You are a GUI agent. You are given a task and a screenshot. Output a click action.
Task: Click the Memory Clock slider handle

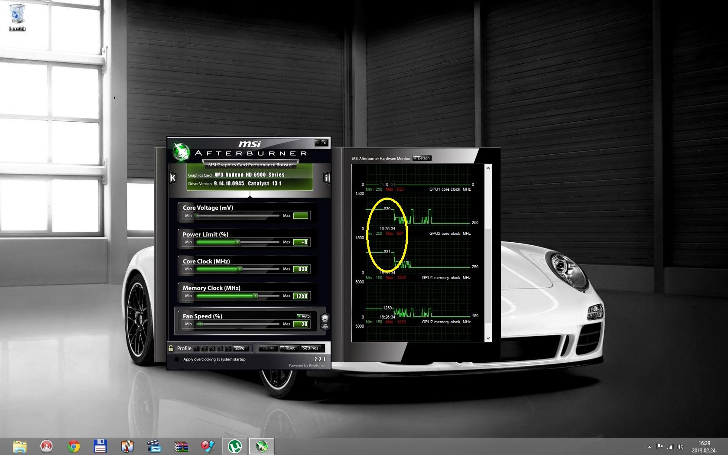pos(256,296)
